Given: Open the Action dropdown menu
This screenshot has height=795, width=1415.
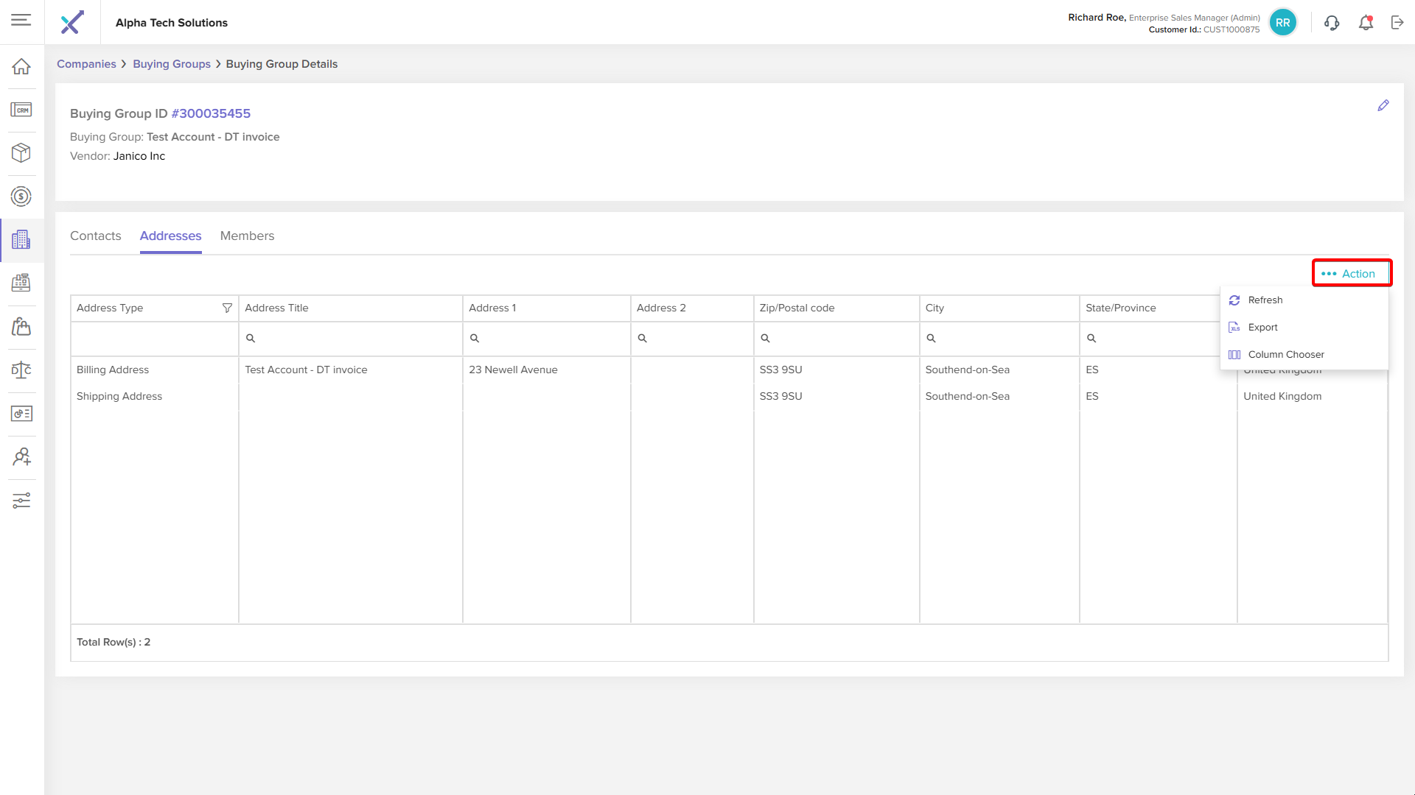Looking at the screenshot, I should coord(1351,274).
